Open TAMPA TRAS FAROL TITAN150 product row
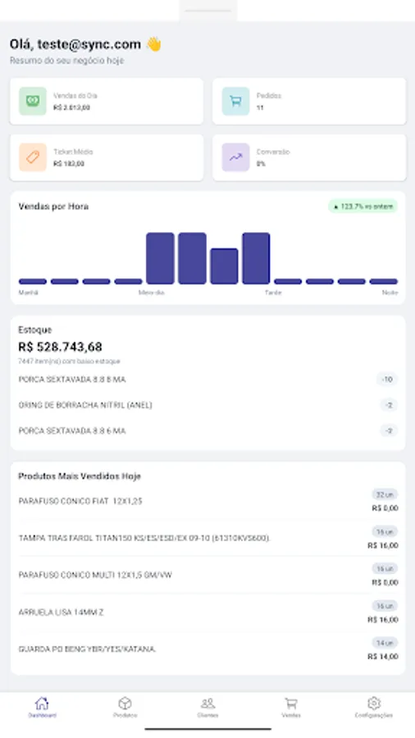415x738 pixels. (207, 538)
